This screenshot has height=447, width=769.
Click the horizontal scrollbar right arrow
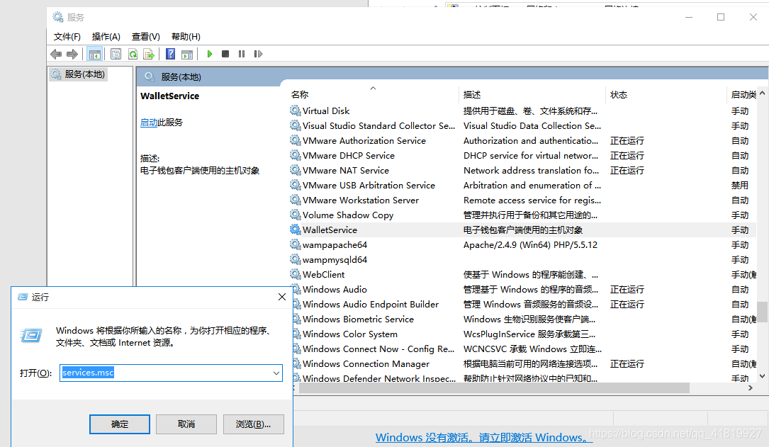751,387
